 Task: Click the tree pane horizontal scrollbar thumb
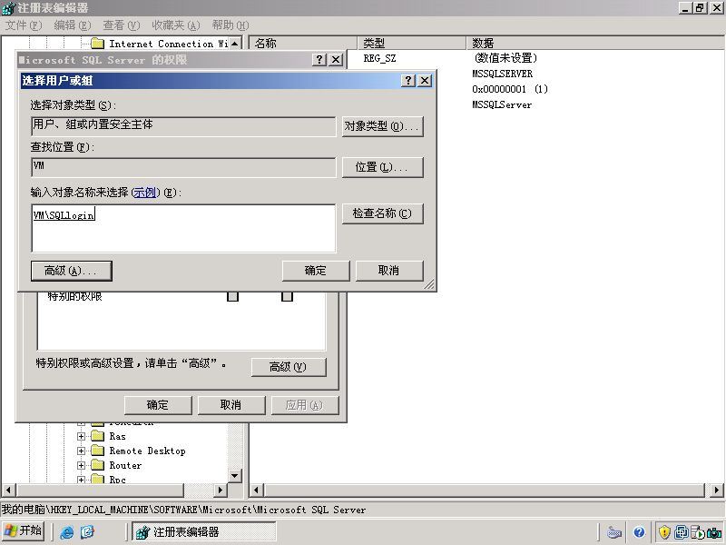click(100, 490)
